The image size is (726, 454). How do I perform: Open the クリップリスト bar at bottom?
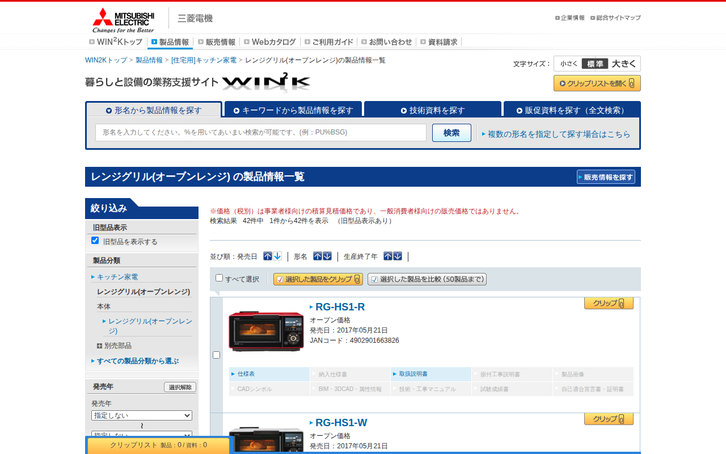click(158, 445)
